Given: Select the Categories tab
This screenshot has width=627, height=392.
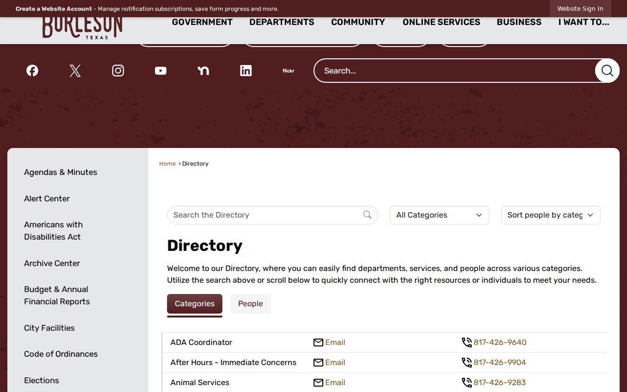Looking at the screenshot, I should click(x=194, y=304).
